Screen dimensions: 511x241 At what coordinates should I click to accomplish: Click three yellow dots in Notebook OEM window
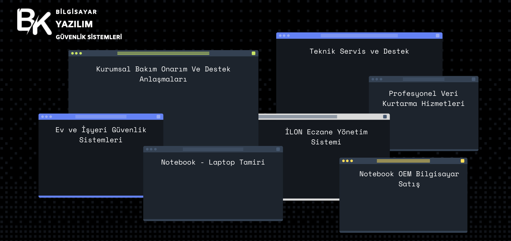coord(347,161)
